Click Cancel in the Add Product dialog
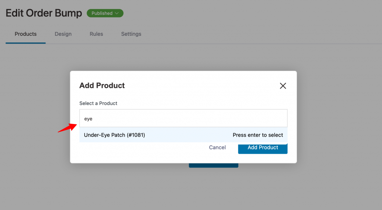382x210 pixels. (x=217, y=147)
